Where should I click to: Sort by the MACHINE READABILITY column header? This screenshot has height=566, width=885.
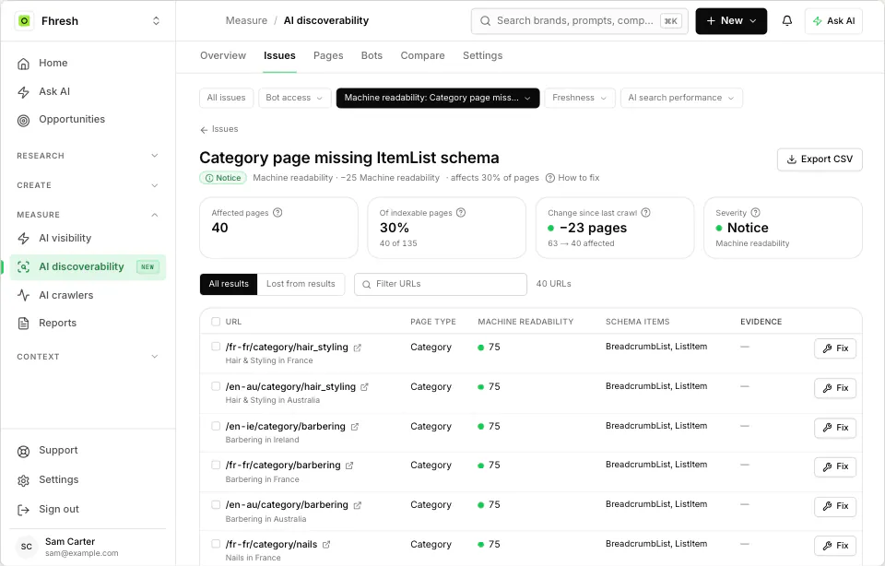click(x=525, y=322)
